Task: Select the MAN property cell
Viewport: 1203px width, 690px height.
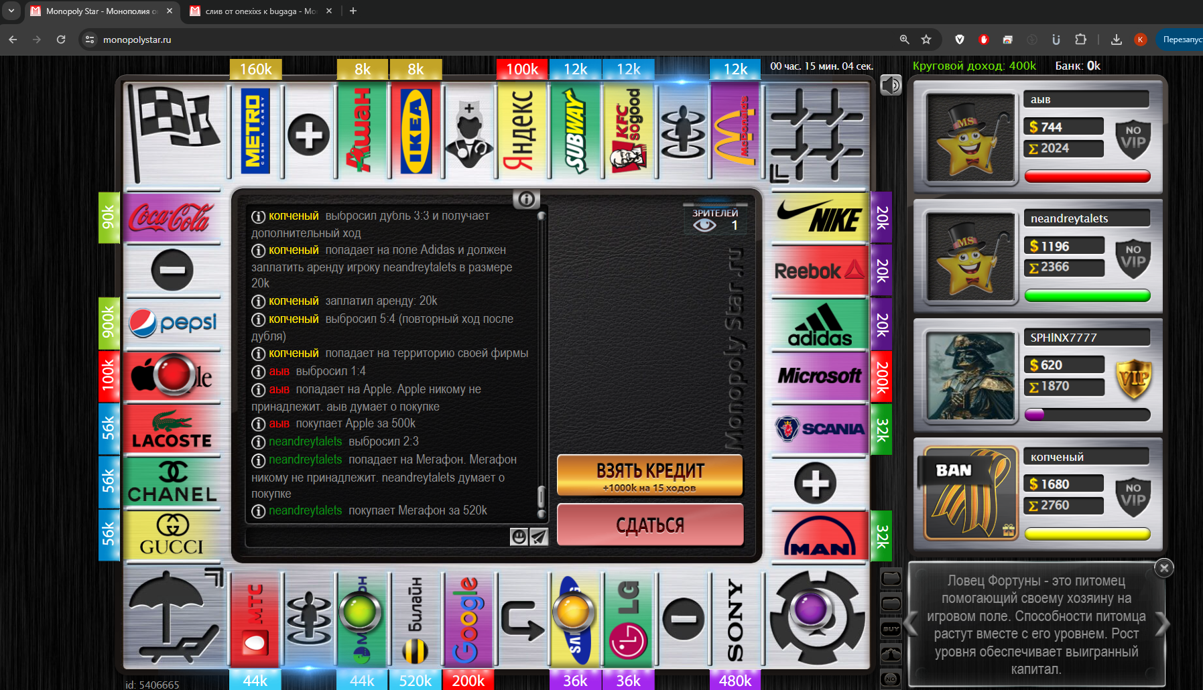Action: pos(820,536)
